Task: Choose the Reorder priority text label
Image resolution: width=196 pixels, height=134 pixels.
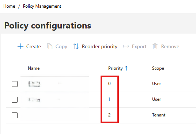Action: point(99,46)
